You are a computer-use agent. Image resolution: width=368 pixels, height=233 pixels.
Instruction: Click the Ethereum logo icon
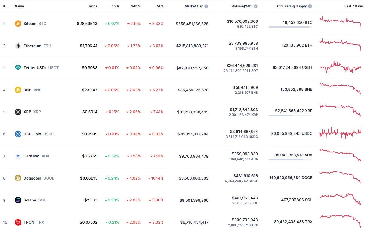[18, 46]
